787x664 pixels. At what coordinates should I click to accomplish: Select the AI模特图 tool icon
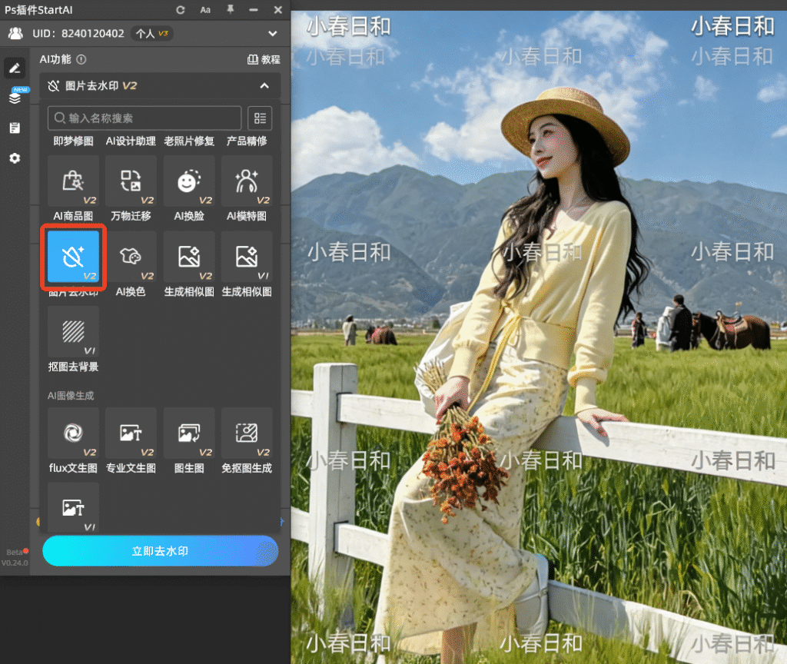pos(247,181)
